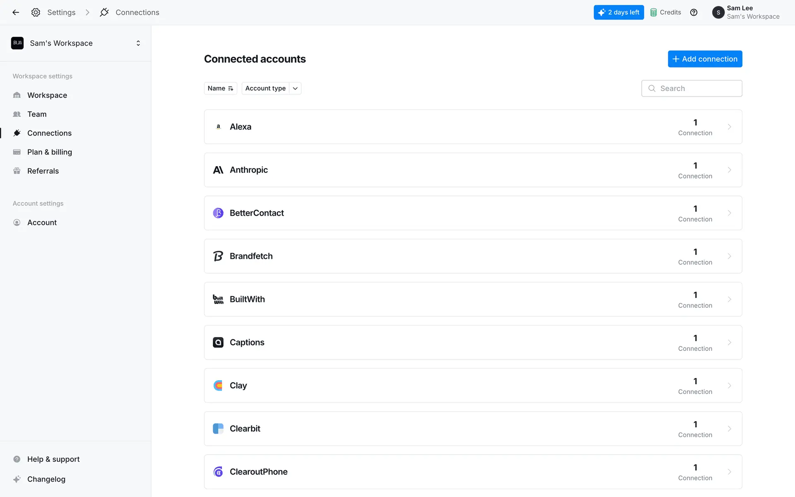Open Referrals in the sidebar
Viewport: 795px width, 497px height.
(x=43, y=171)
